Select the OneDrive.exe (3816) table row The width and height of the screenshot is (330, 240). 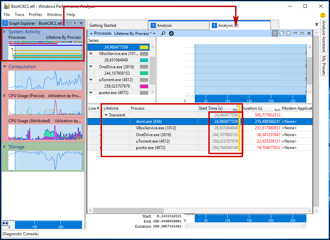[x=200, y=134]
